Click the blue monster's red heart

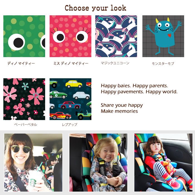pyautogui.click(x=169, y=35)
